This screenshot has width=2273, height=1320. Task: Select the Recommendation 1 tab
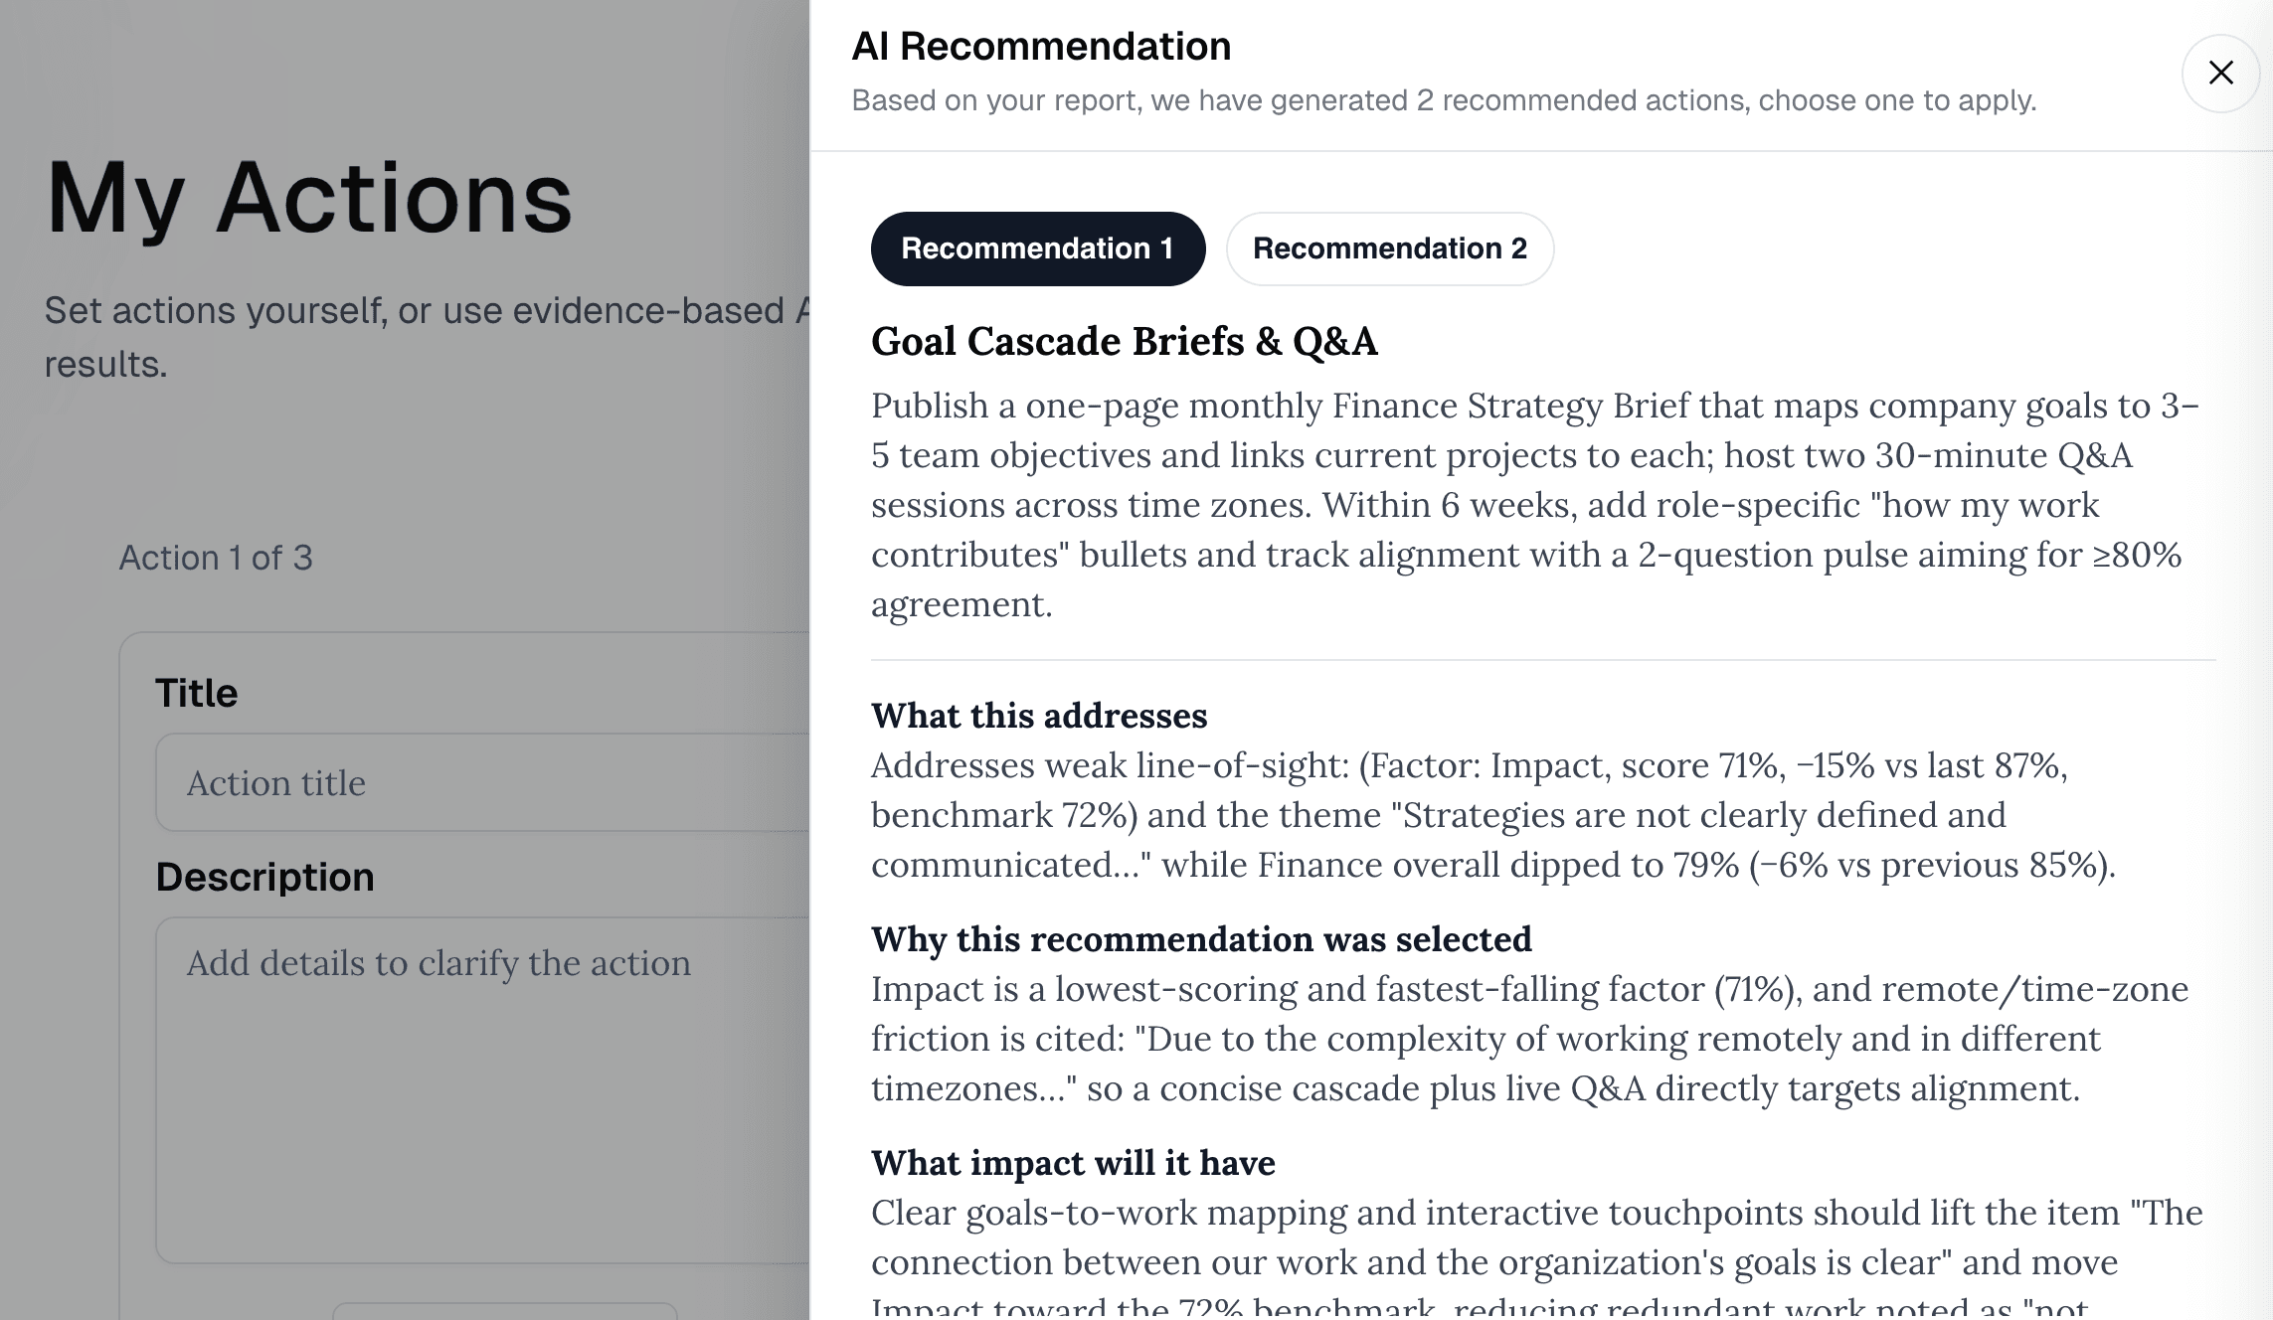[x=1037, y=248]
